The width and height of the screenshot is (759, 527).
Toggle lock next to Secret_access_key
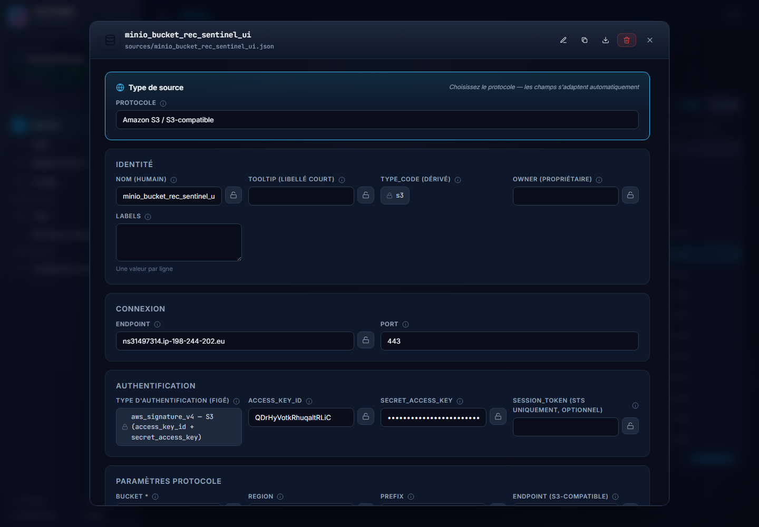[498, 416]
